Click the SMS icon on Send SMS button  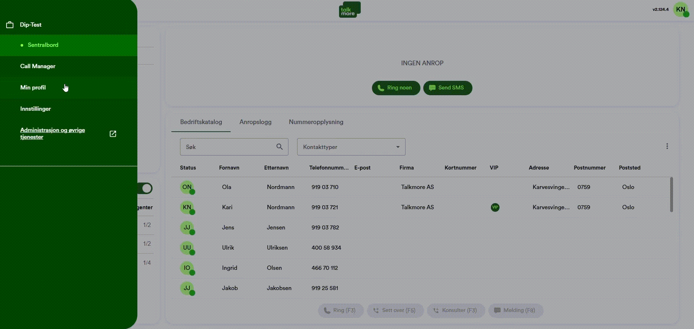(432, 88)
